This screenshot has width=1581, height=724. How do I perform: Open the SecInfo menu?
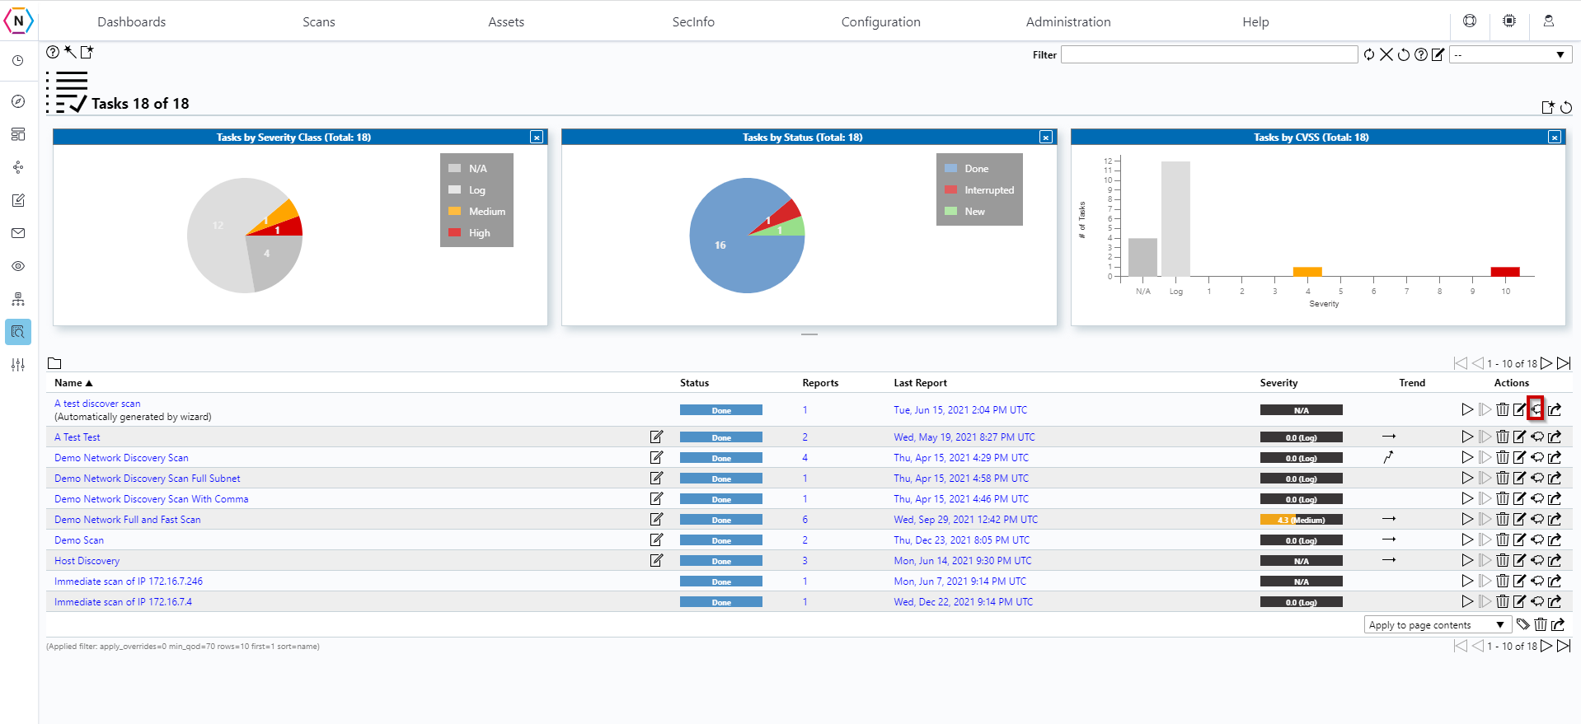point(693,22)
